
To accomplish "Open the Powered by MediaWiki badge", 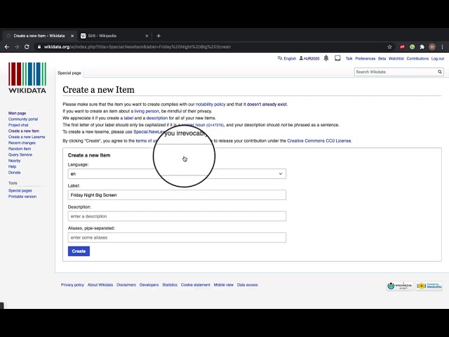I will point(429,286).
